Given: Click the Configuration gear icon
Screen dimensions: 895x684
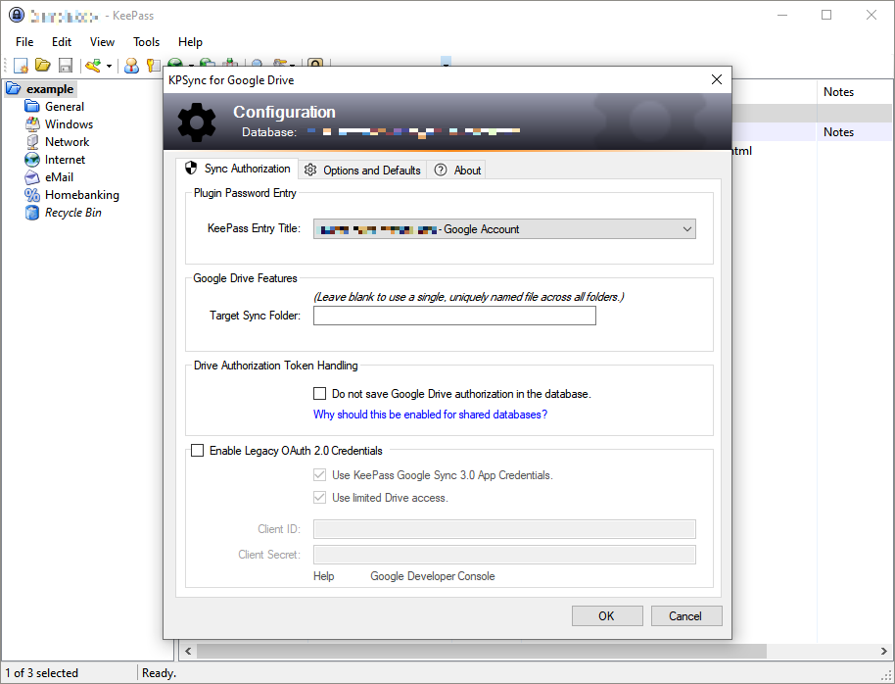Looking at the screenshot, I should (197, 122).
